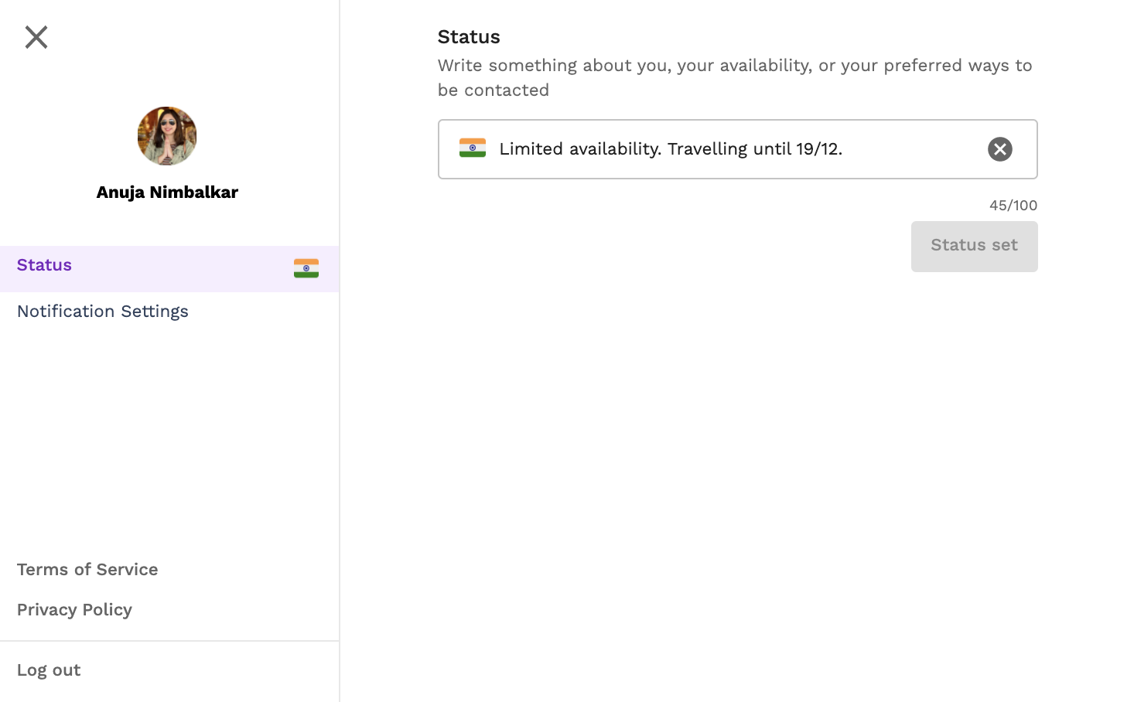The height and width of the screenshot is (702, 1134).
Task: Click the Status set button
Action: (974, 247)
